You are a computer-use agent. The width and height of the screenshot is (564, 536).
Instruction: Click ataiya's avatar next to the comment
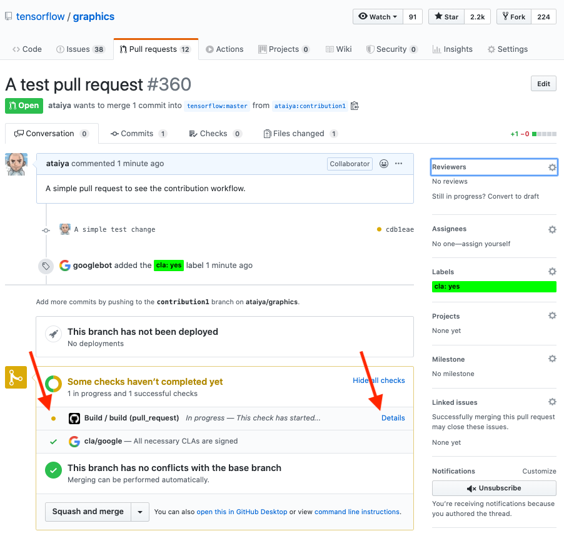(x=16, y=164)
